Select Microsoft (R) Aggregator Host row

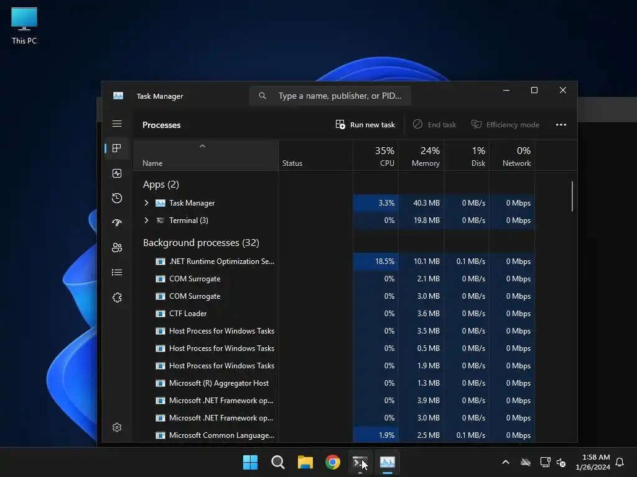[x=334, y=383]
